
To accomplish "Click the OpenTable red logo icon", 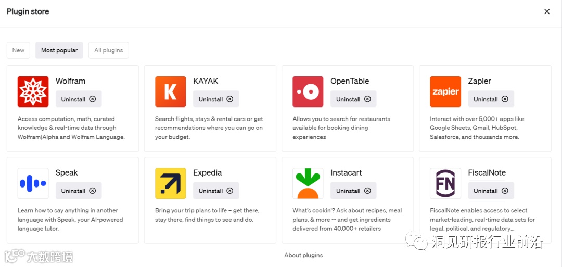I will (x=308, y=92).
